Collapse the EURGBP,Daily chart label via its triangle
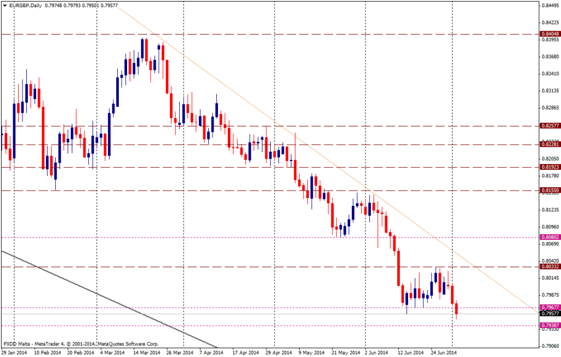The image size is (561, 357). pyautogui.click(x=5, y=5)
